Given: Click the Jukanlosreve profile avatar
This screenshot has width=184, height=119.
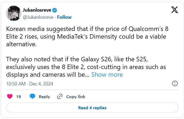Looking at the screenshot, I should point(13,13).
